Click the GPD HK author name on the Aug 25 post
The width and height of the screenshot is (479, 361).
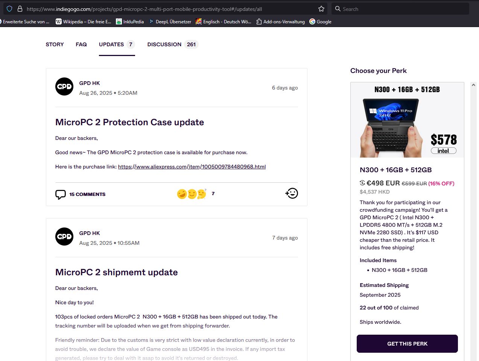click(90, 233)
